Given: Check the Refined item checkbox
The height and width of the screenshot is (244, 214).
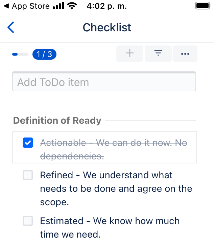Looking at the screenshot, I should pos(28,175).
